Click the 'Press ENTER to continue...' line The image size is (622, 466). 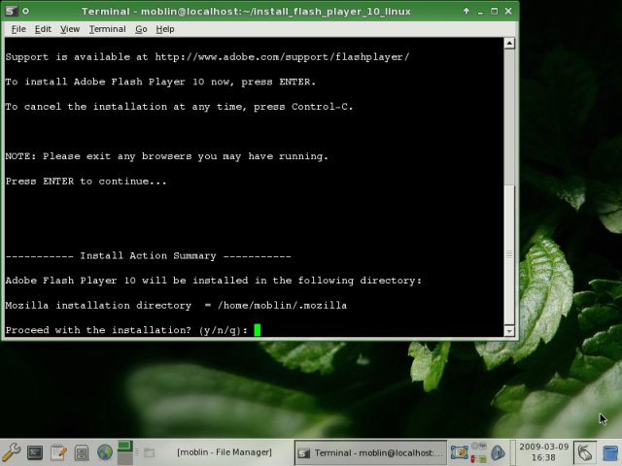86,182
